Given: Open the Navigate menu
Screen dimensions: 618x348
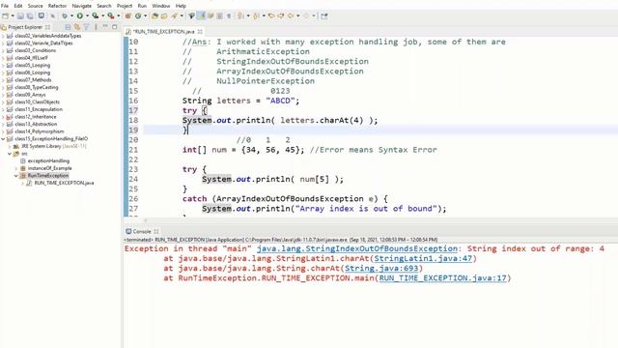Looking at the screenshot, I should (81, 6).
